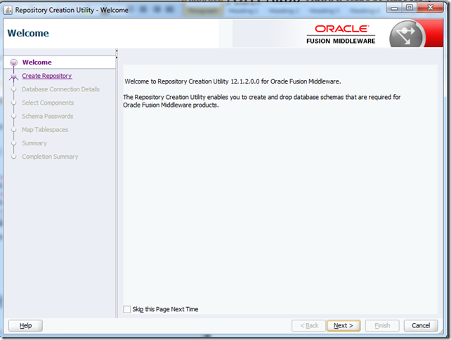Click the Cancel button
The width and height of the screenshot is (451, 340).
pos(421,326)
